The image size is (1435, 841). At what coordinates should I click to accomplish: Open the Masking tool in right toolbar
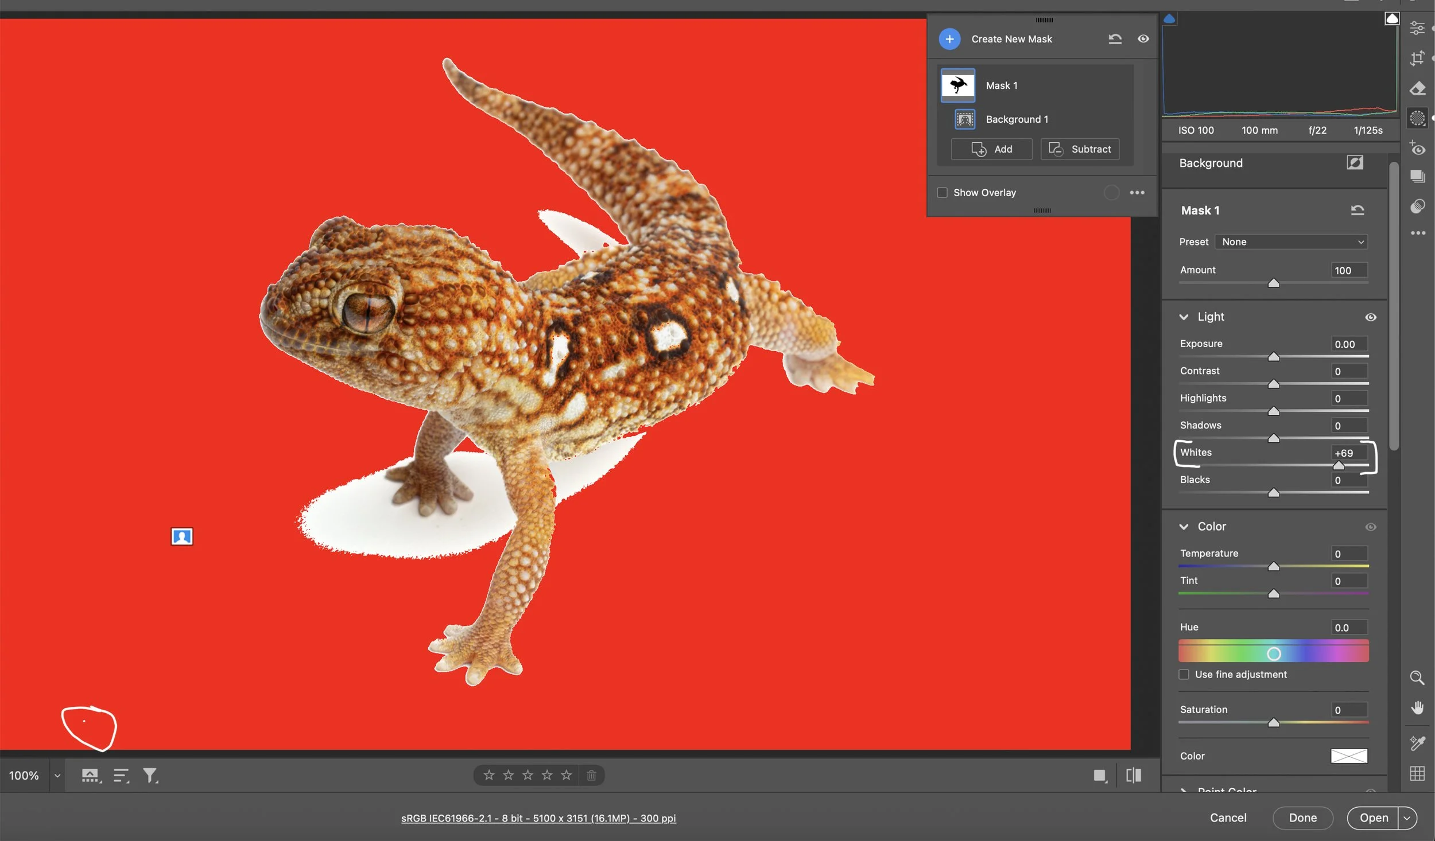1417,118
